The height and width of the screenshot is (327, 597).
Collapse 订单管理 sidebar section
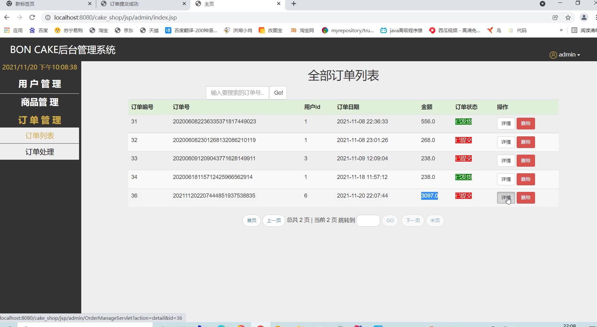[40, 120]
